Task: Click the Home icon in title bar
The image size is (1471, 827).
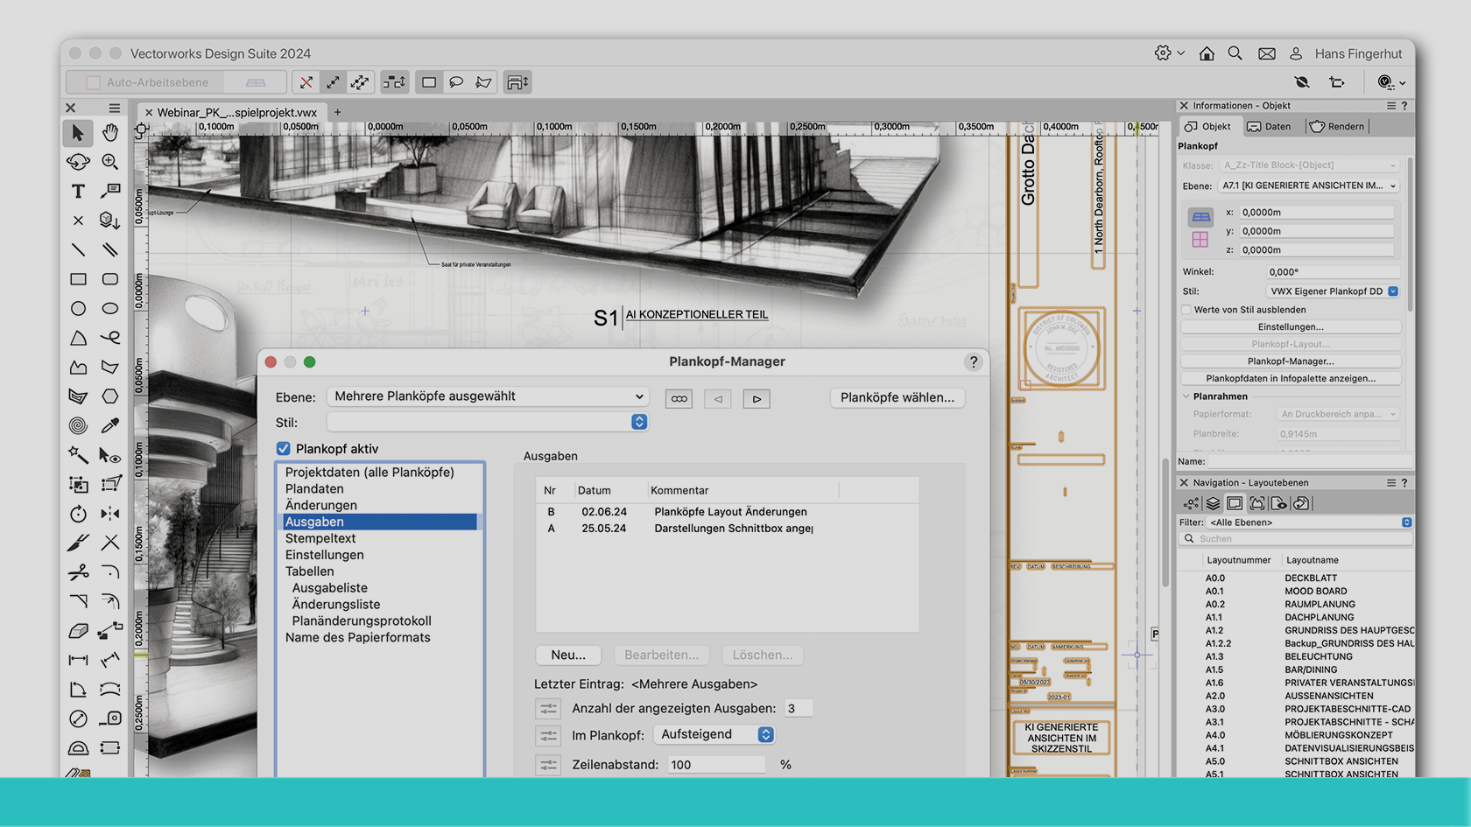Action: click(1207, 53)
